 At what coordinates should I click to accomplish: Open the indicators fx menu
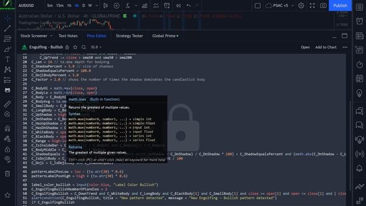point(128,5)
